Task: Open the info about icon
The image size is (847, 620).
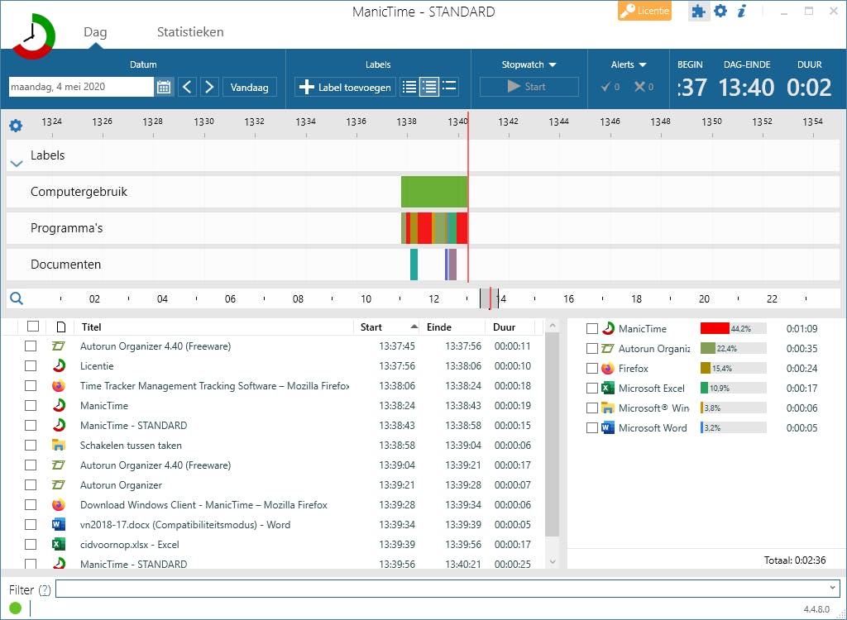Action: [742, 12]
